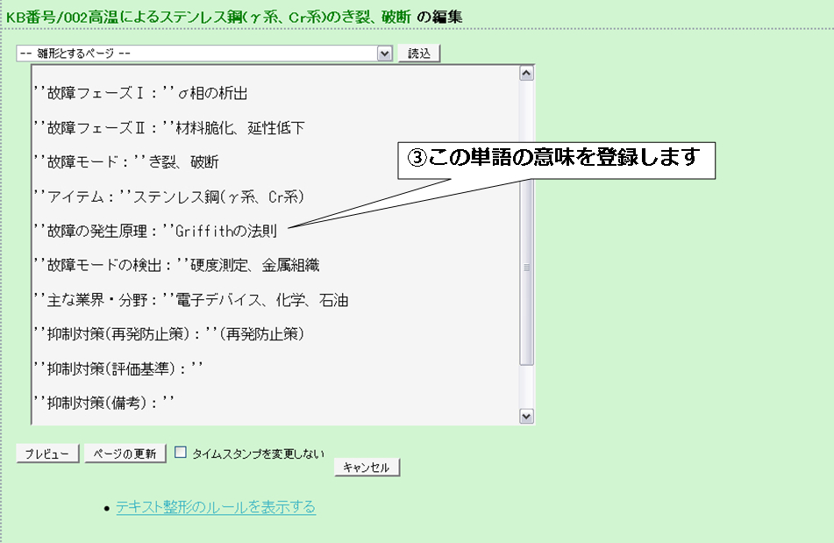Click the Griffithの法則 text in the editor
This screenshot has height=543, width=834.
(226, 232)
